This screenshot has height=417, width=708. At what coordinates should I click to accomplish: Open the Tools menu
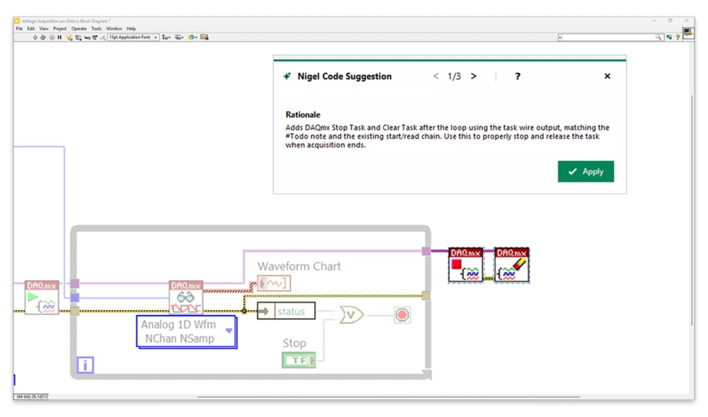click(96, 29)
